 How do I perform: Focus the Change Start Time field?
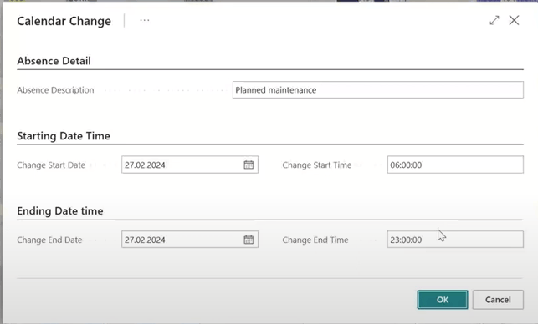(x=455, y=165)
